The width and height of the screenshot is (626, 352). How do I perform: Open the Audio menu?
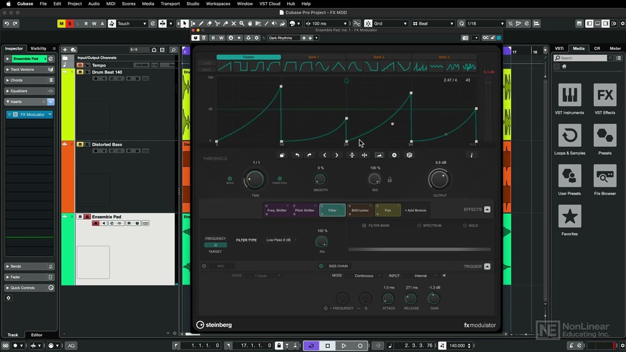pos(94,3)
